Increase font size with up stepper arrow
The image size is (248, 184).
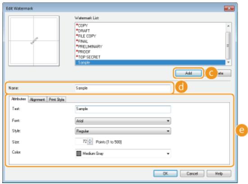(x=90, y=140)
